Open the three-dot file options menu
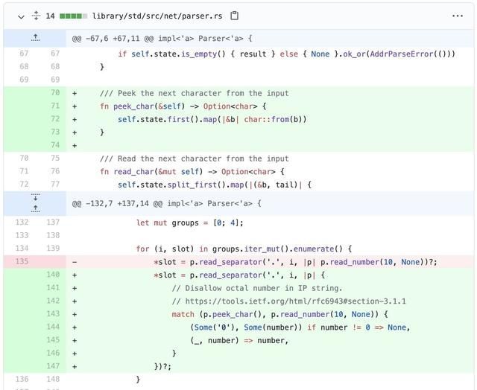 [x=457, y=16]
